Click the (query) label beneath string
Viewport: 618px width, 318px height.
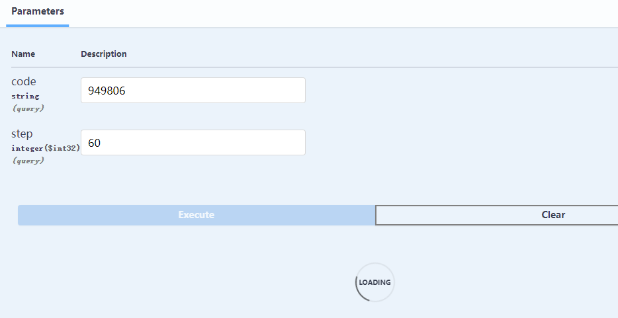pos(28,108)
